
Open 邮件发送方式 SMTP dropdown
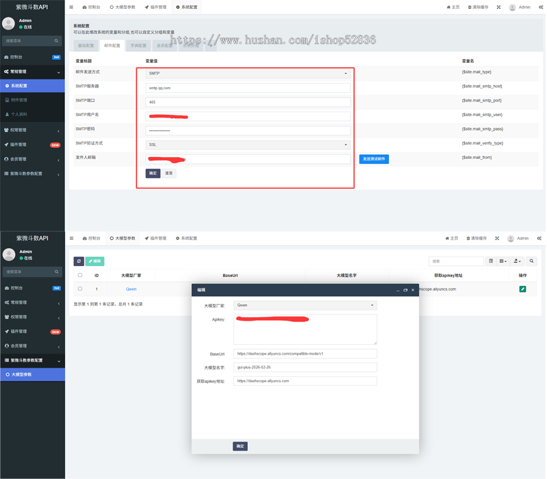click(248, 73)
